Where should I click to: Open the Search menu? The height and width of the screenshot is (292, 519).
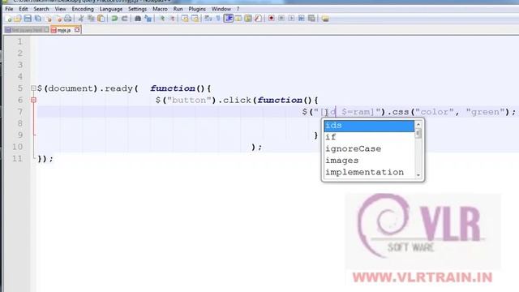pos(41,9)
